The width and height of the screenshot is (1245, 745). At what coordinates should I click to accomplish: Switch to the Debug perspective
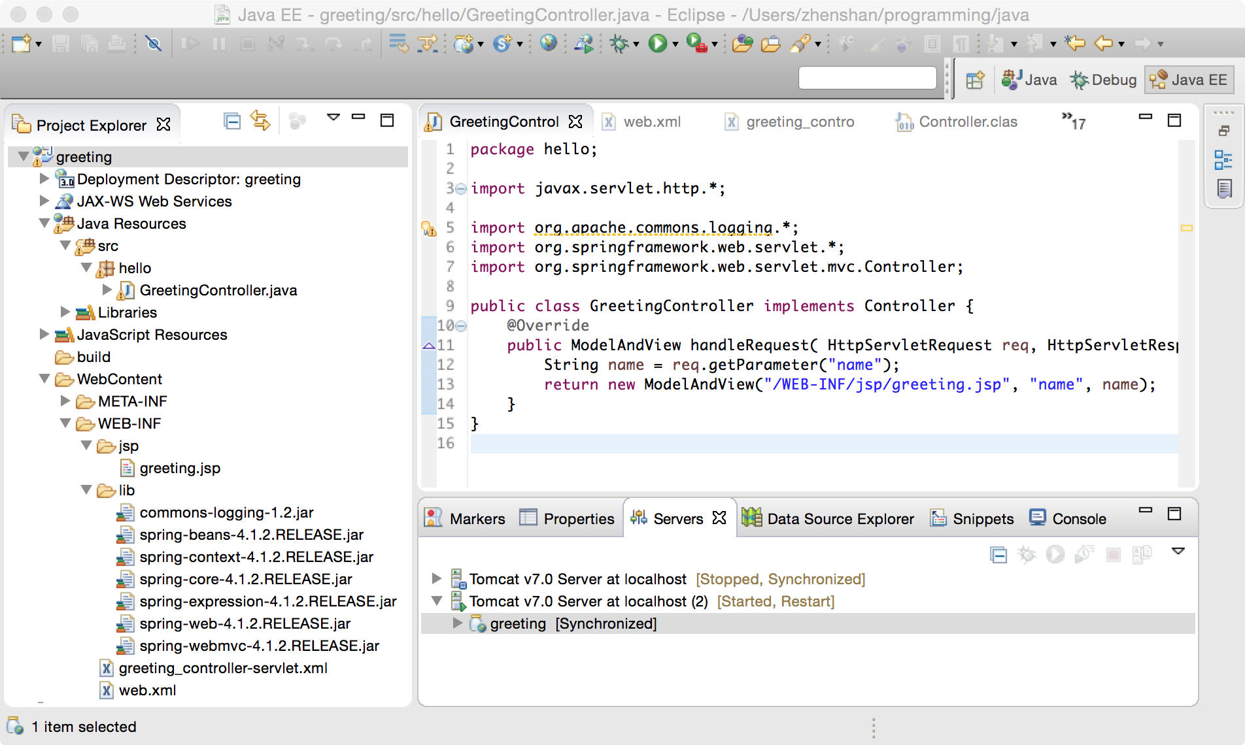(x=1103, y=80)
